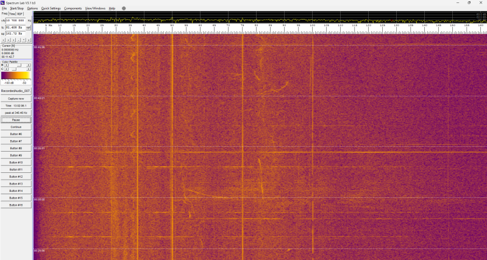This screenshot has width=487, height=260.
Task: Click the RecordedAudio_007 file button
Action: click(x=16, y=91)
